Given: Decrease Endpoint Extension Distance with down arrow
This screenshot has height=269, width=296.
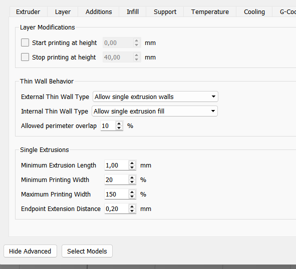Looking at the screenshot, I should coord(132,211).
